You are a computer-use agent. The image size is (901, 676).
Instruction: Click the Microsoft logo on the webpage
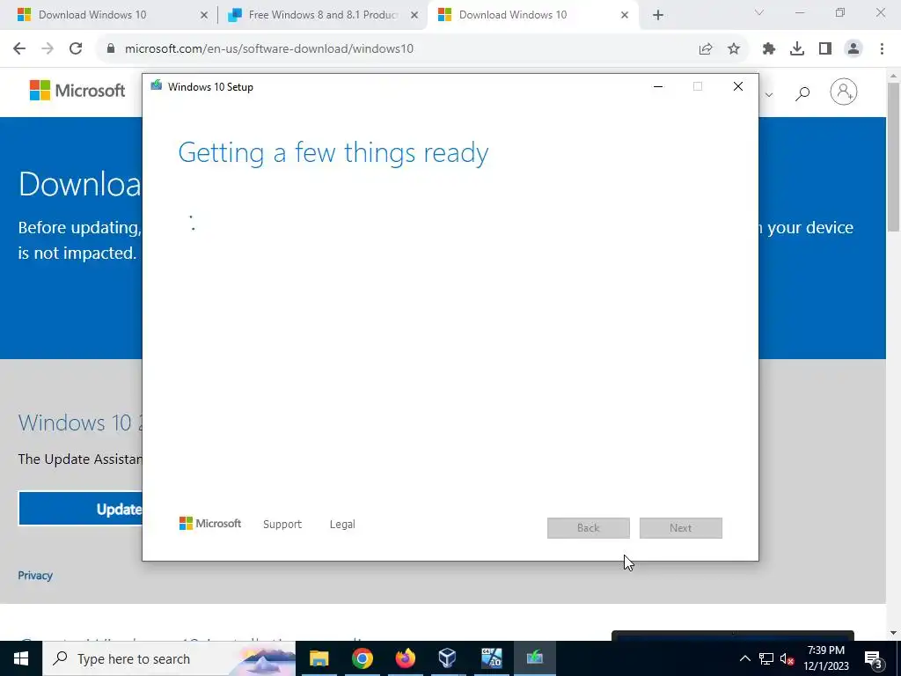[77, 91]
